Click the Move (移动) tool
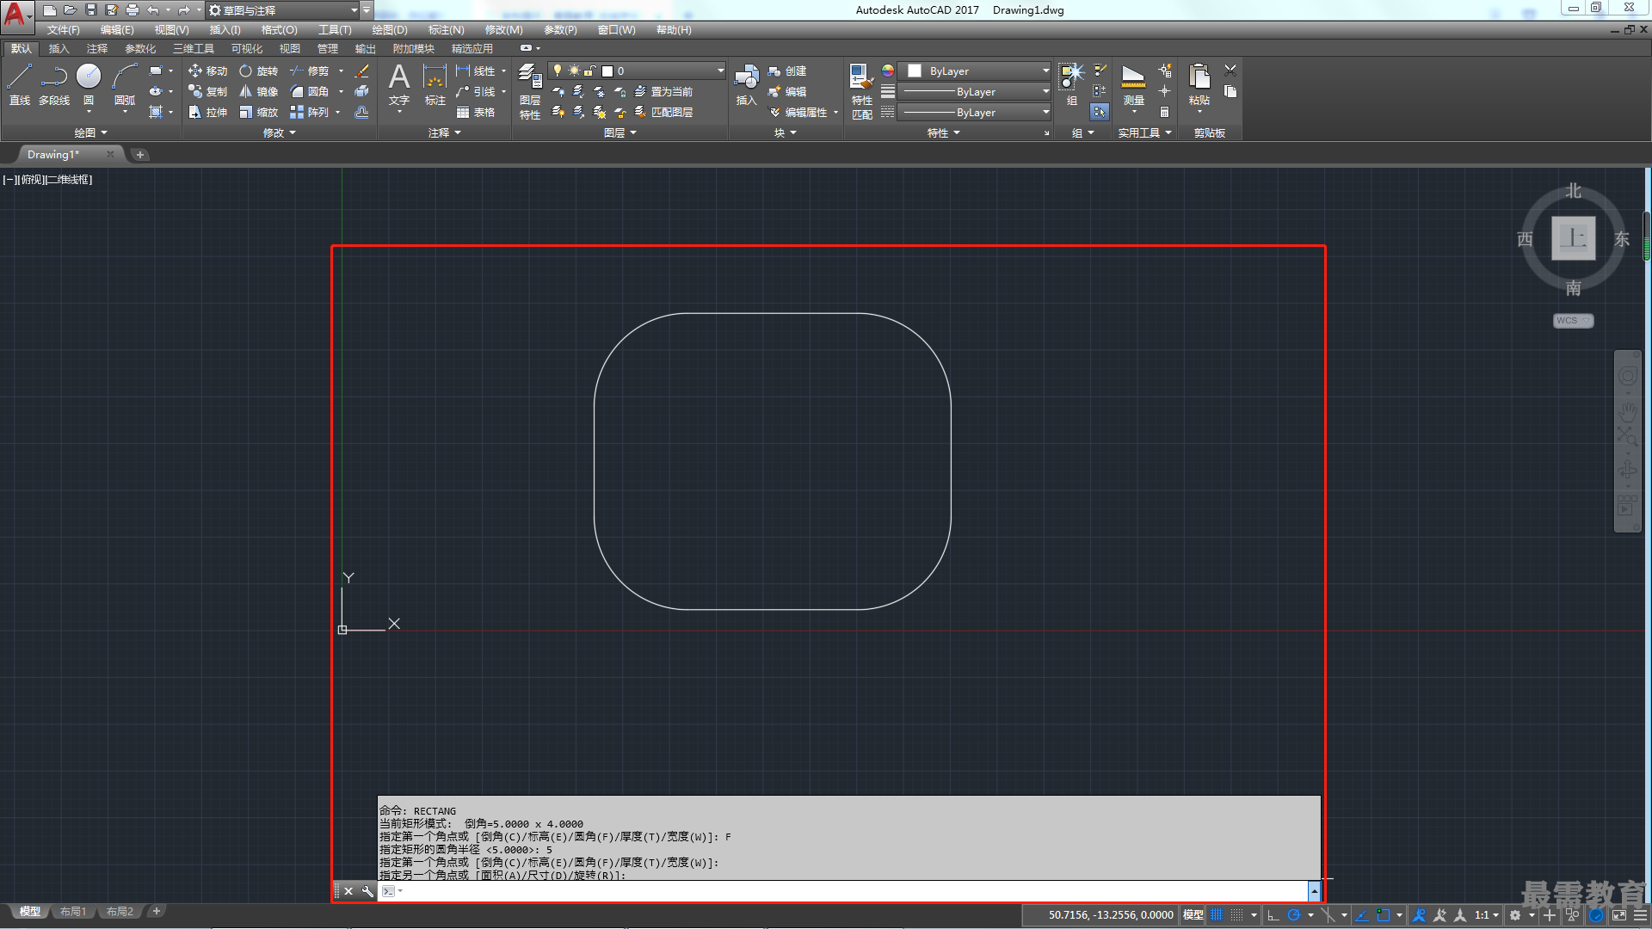 207,71
